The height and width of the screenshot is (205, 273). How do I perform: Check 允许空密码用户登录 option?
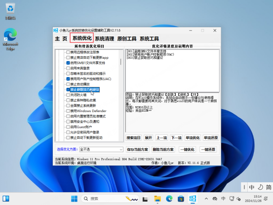pyautogui.click(x=68, y=132)
